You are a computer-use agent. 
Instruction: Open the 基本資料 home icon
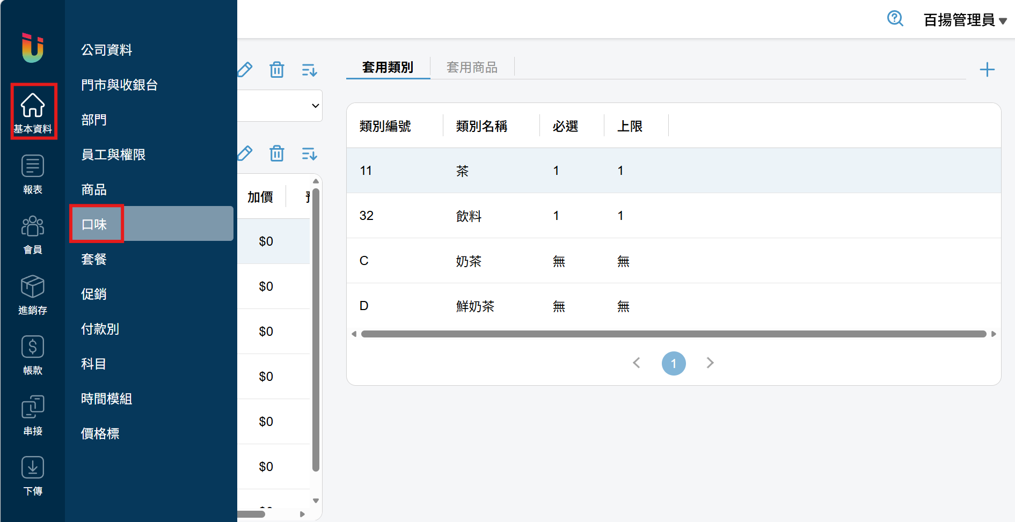click(33, 111)
